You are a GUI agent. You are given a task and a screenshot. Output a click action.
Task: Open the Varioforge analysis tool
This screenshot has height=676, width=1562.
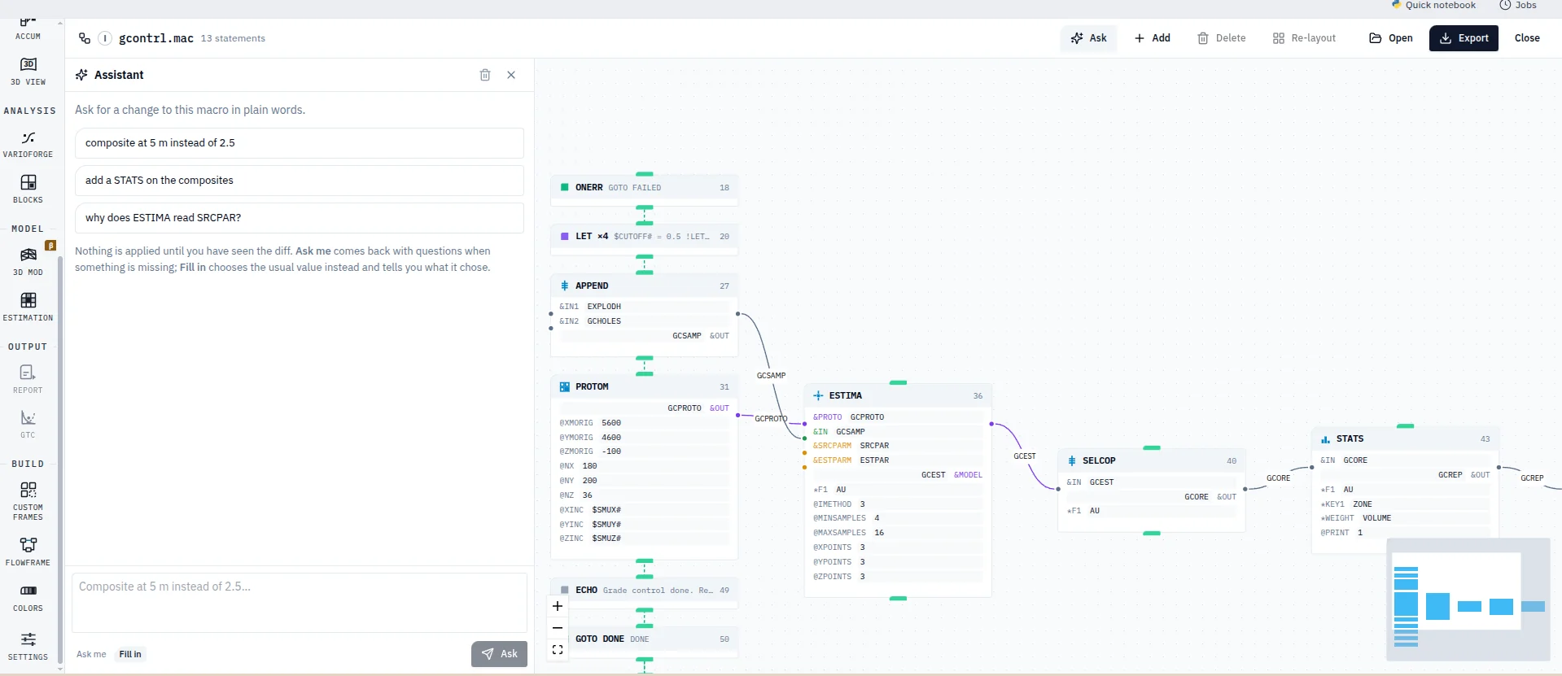click(28, 144)
